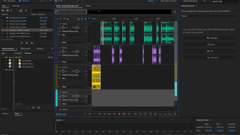
Task: Toggle the metronome icon above tracks
Action: (x=78, y=19)
